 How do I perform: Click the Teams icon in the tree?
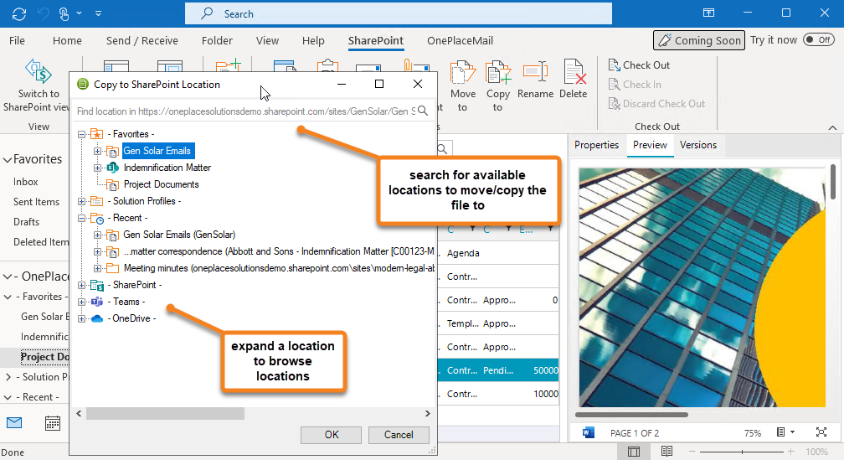(x=97, y=302)
